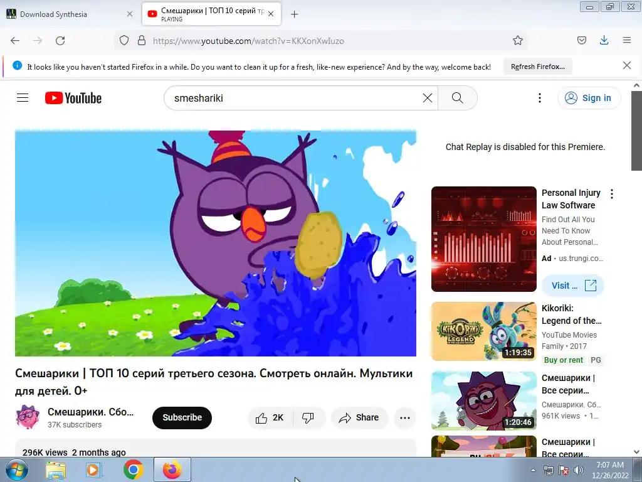Click the Chat Replay is disabled message
Image resolution: width=642 pixels, height=482 pixels.
pos(525,147)
